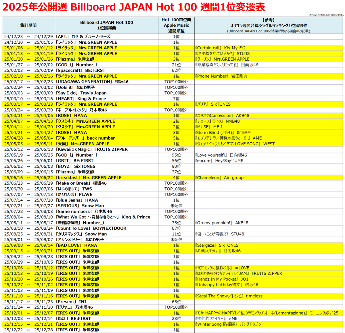Viewport: 345px width, 333px height.
Task: Click the 95位 rank cell
Action: [x=176, y=155]
